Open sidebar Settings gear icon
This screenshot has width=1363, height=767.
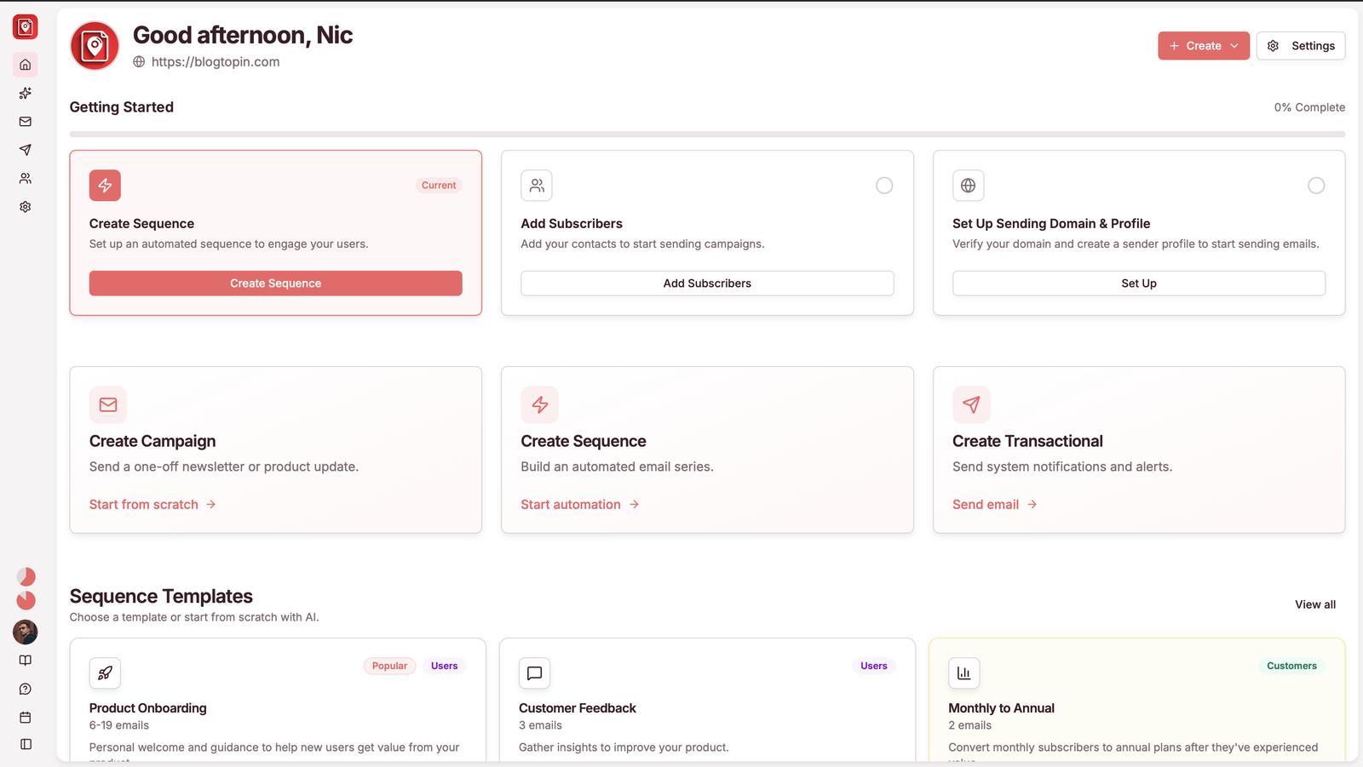pos(25,207)
